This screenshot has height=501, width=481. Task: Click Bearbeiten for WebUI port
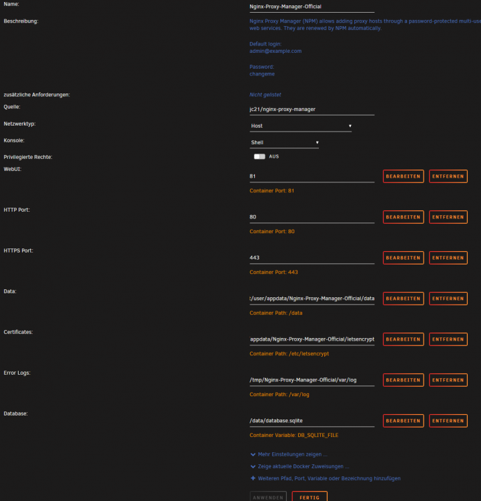coord(403,176)
